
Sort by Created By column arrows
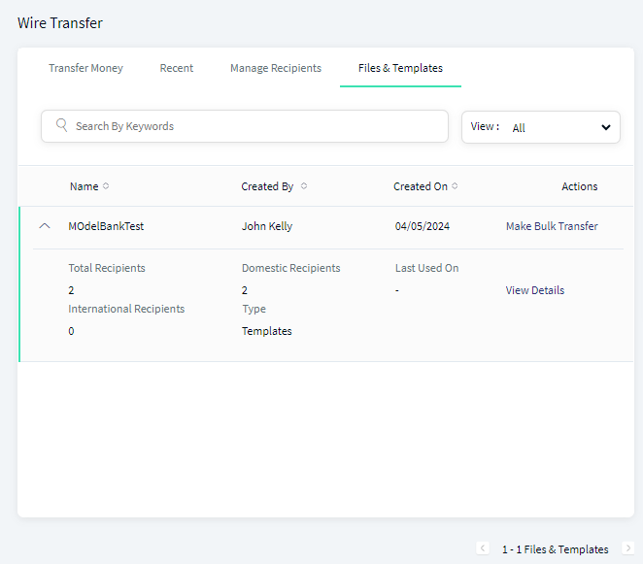304,186
